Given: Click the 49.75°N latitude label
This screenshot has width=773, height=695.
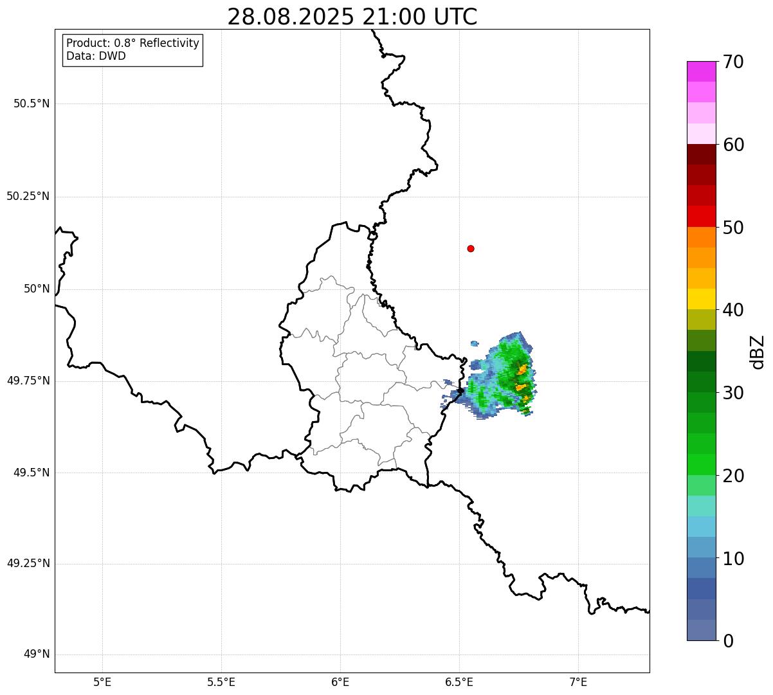Looking at the screenshot, I should pyautogui.click(x=28, y=381).
